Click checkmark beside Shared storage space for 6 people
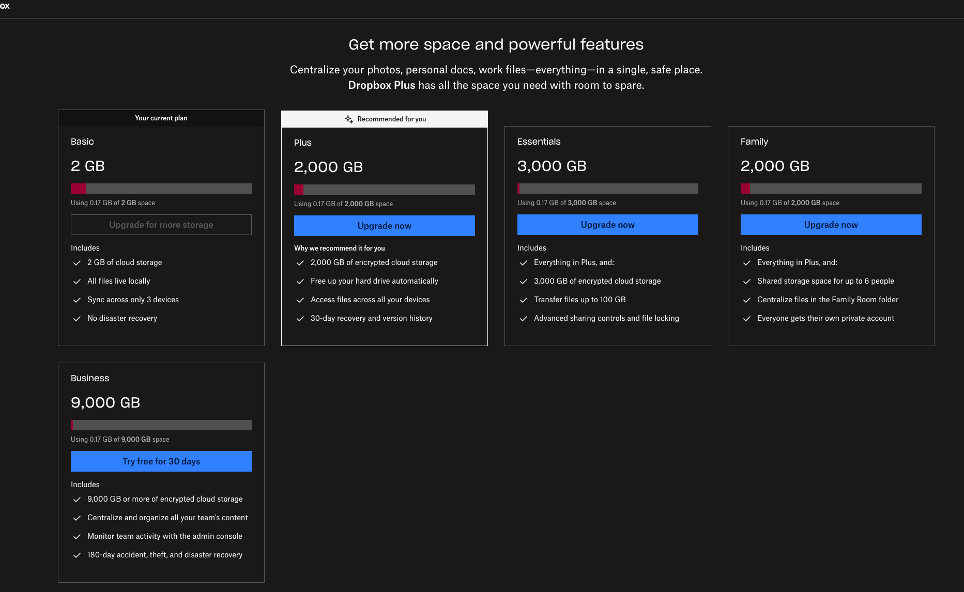This screenshot has height=592, width=964. (x=747, y=282)
